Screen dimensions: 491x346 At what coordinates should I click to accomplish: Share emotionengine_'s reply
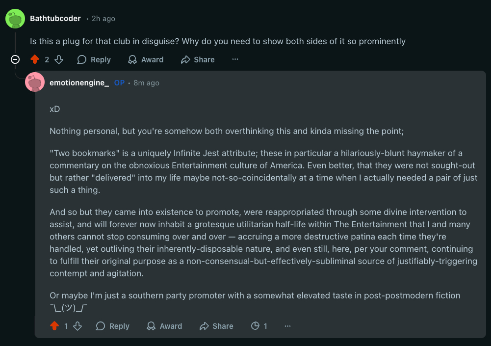point(216,326)
